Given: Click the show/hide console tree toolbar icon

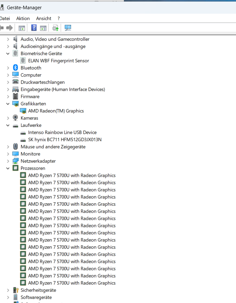Looking at the screenshot, I should click(22, 28).
